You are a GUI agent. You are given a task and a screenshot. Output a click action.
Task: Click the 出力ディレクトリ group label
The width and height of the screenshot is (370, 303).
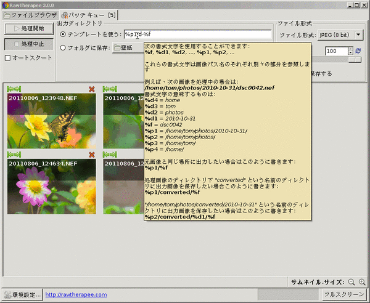[x=80, y=23]
